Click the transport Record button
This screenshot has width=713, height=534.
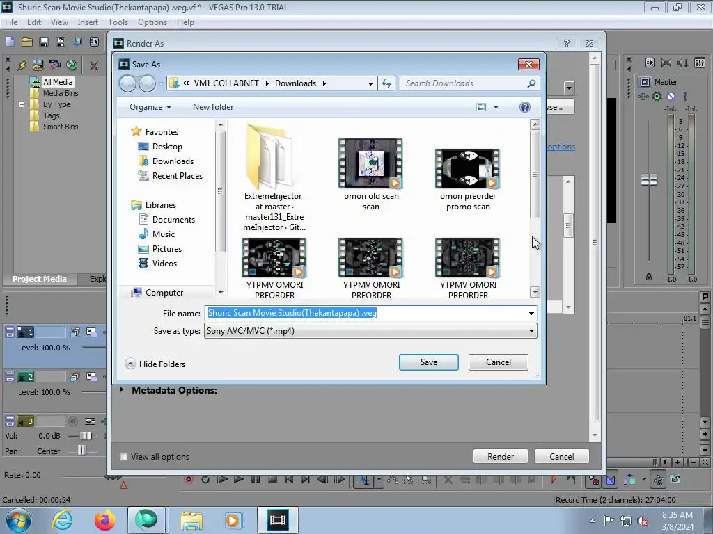pos(189,479)
